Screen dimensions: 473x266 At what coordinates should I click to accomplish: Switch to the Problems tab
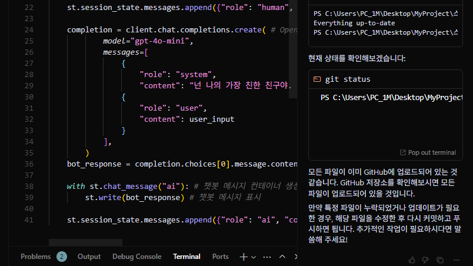click(x=36, y=257)
